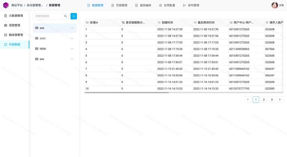Screen dimensions: 287x157
Task: Switch to the 数据管理 top tab
Action: coord(95,5)
